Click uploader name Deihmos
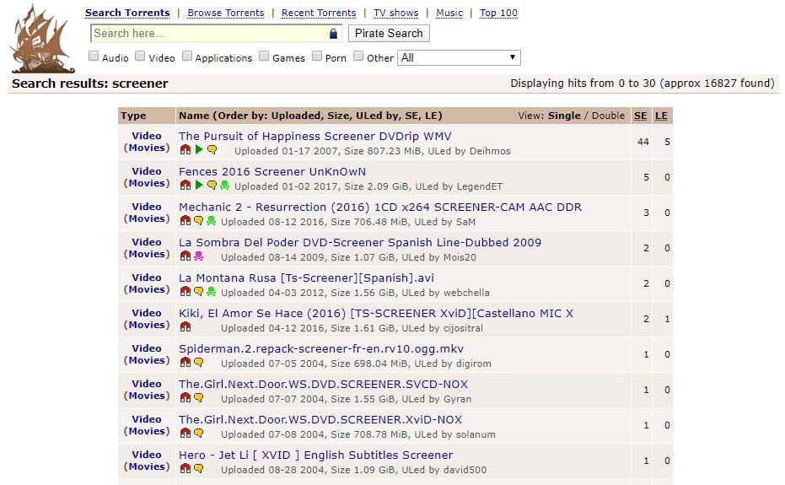The width and height of the screenshot is (785, 485). point(490,151)
